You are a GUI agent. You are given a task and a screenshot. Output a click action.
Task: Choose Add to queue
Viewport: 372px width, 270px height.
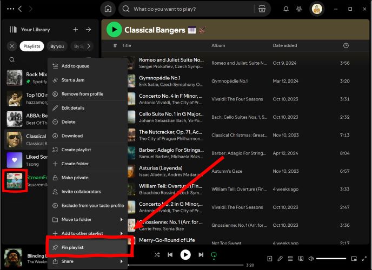88,66
